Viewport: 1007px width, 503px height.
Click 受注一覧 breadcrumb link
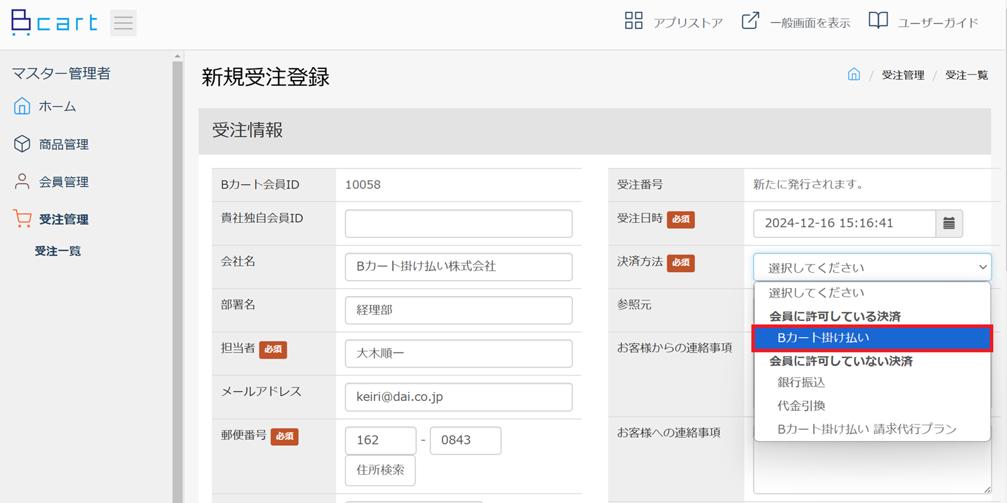[x=967, y=75]
